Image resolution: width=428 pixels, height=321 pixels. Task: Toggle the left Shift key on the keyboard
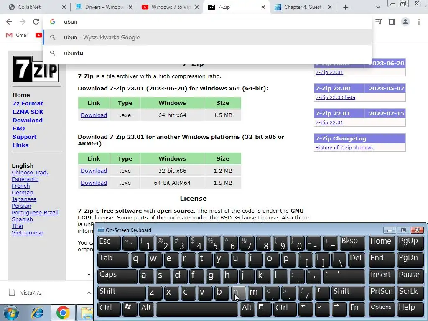(121, 293)
